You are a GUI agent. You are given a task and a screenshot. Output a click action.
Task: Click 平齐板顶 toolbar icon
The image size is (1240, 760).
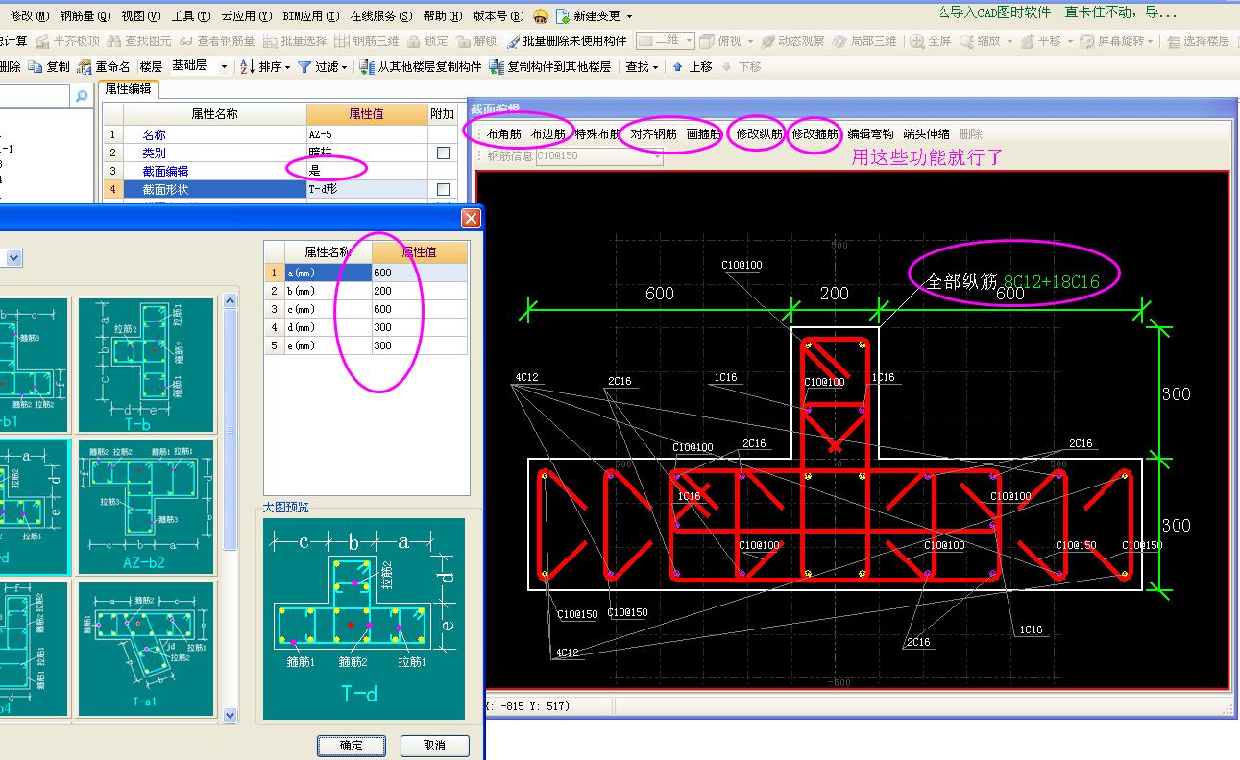(42, 41)
